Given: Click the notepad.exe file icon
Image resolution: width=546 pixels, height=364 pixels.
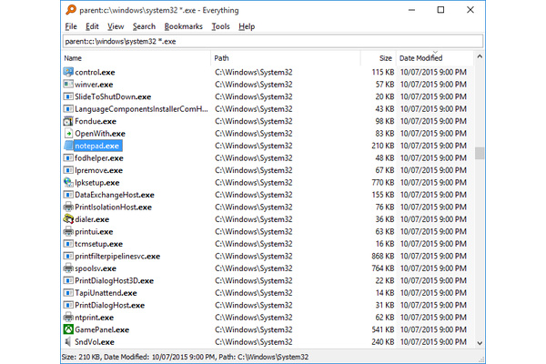Looking at the screenshot, I should coord(68,146).
